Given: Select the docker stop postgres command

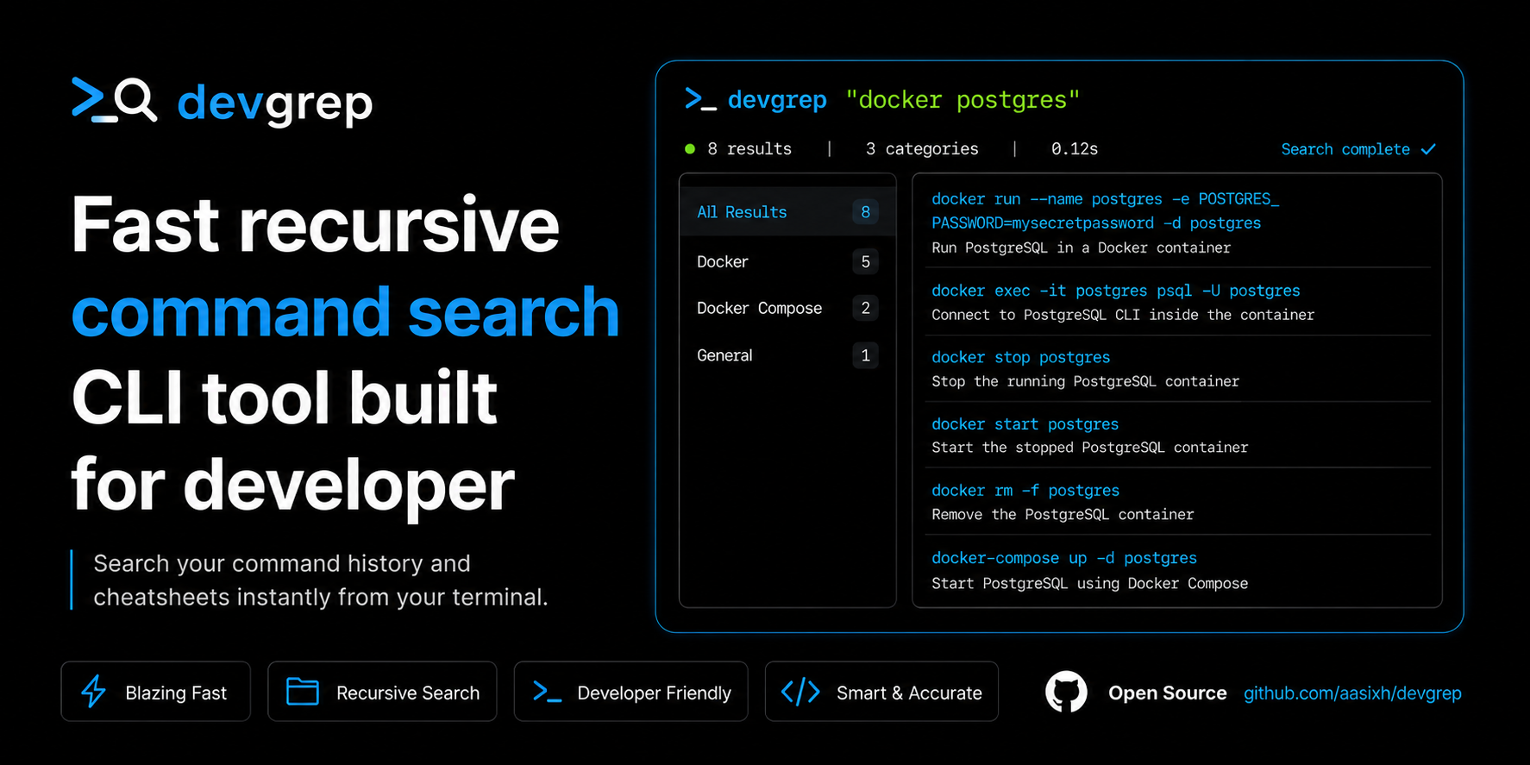Looking at the screenshot, I should pyautogui.click(x=1020, y=357).
